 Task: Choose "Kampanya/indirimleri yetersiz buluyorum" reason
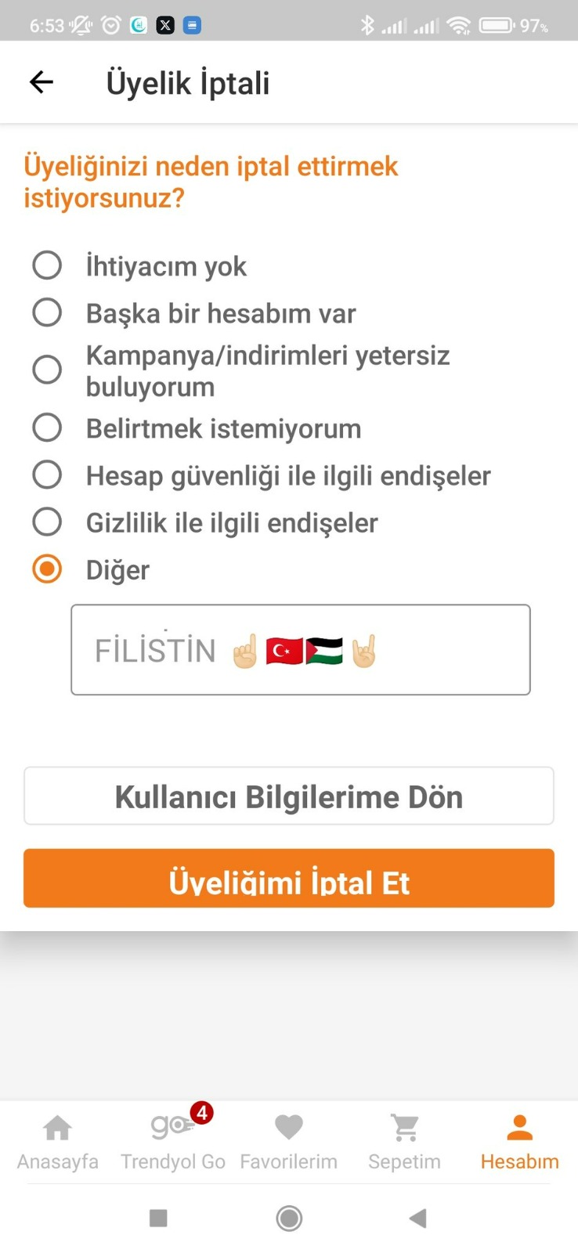click(47, 369)
